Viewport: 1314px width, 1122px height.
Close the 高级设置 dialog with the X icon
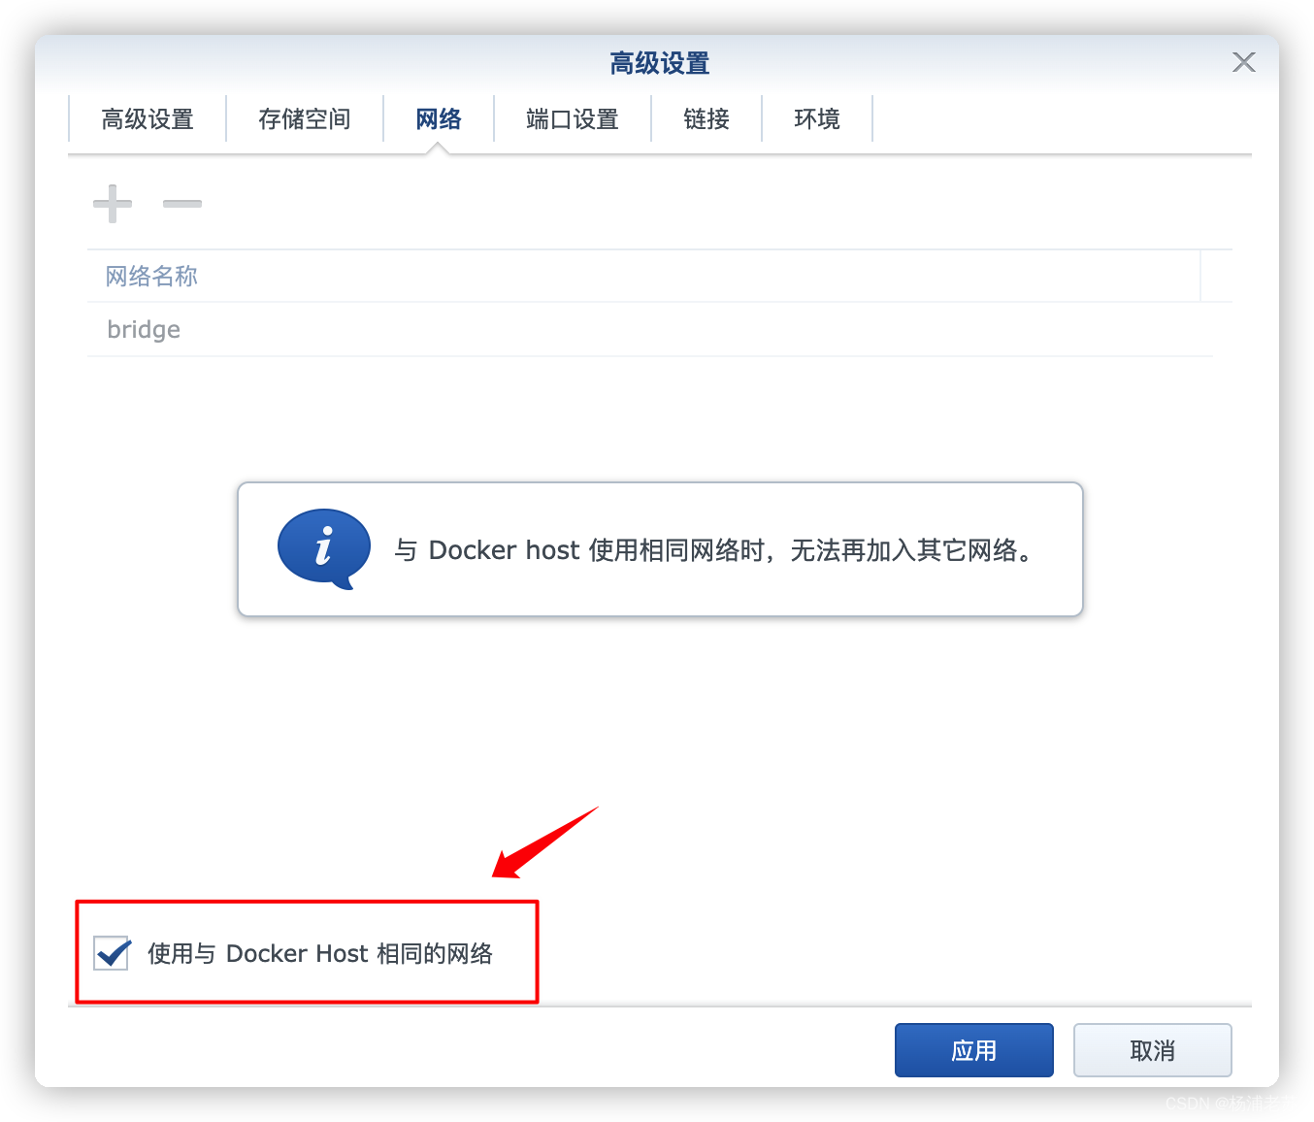coord(1244,62)
